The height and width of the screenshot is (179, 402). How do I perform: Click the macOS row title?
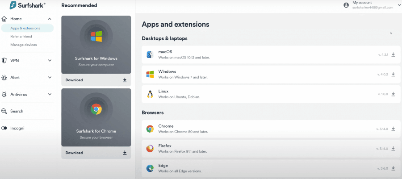[x=165, y=52]
